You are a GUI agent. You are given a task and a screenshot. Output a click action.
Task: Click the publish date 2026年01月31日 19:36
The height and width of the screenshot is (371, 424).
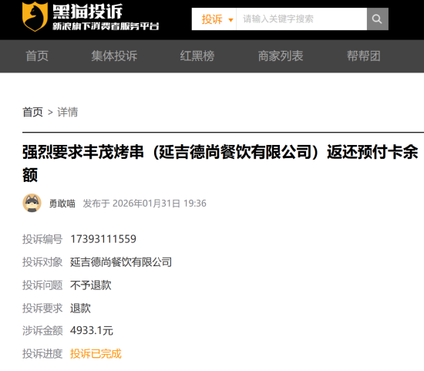point(160,204)
